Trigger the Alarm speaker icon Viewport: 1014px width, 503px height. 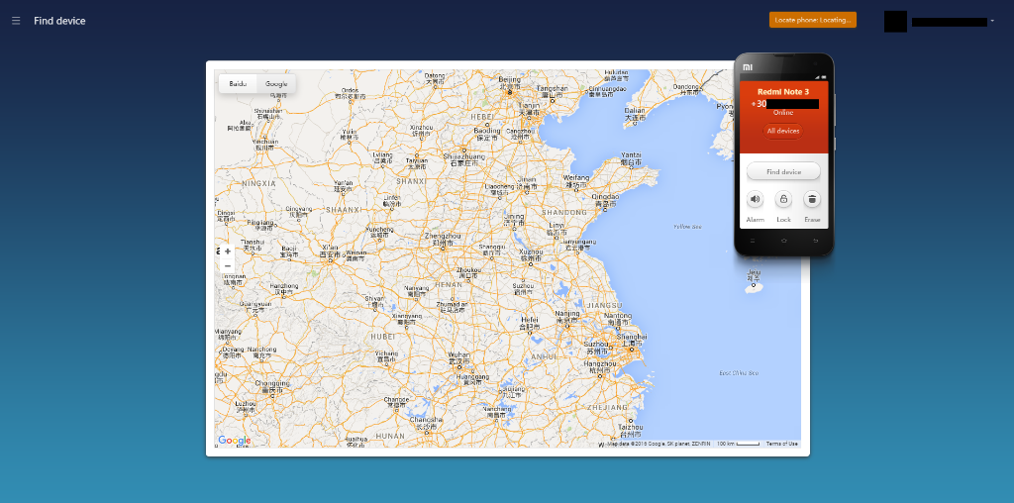pos(755,199)
